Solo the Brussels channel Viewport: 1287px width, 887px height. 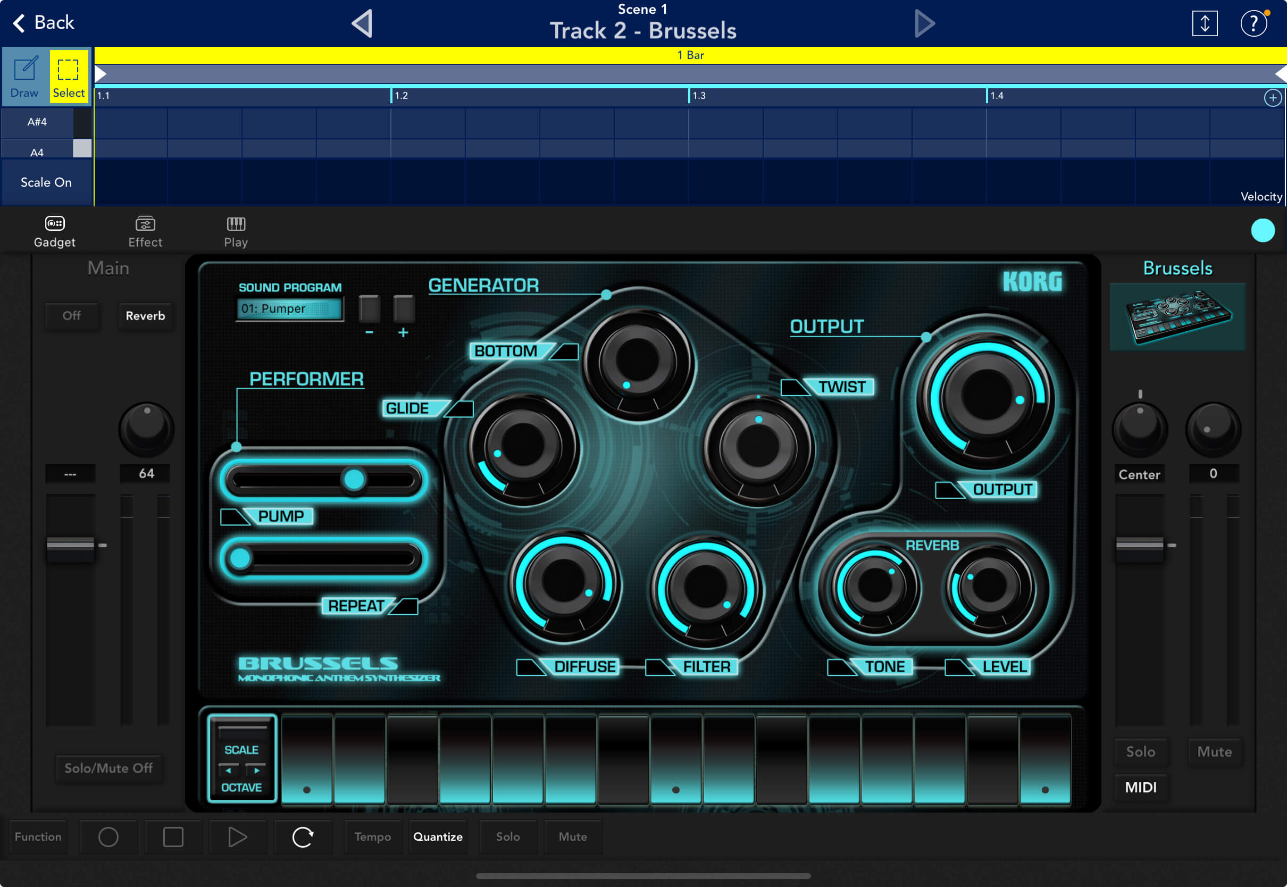tap(1140, 751)
